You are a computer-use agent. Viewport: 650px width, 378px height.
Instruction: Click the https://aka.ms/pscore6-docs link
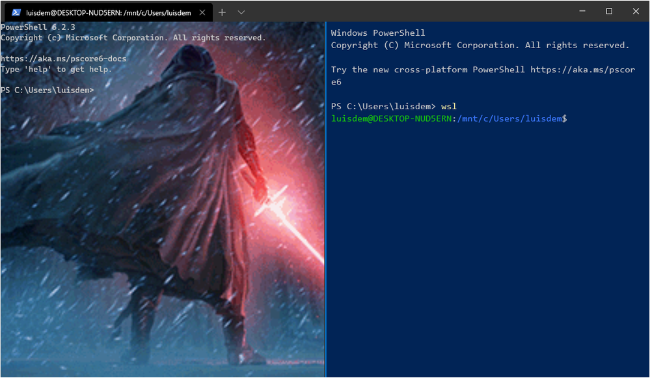coord(63,59)
